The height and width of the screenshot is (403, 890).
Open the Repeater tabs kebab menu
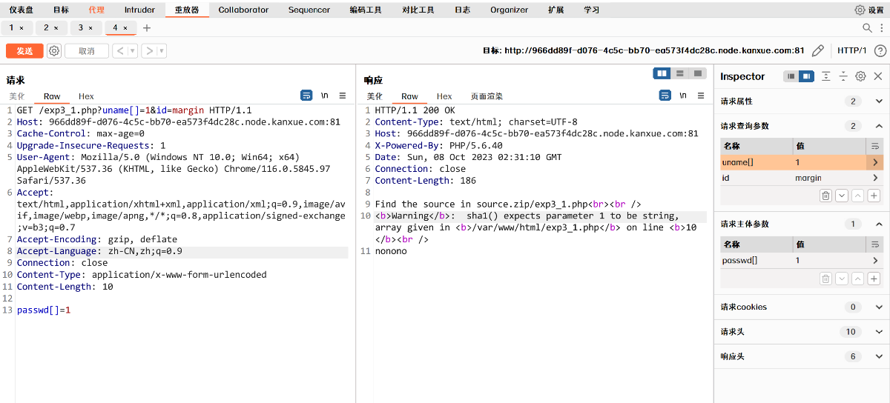880,28
